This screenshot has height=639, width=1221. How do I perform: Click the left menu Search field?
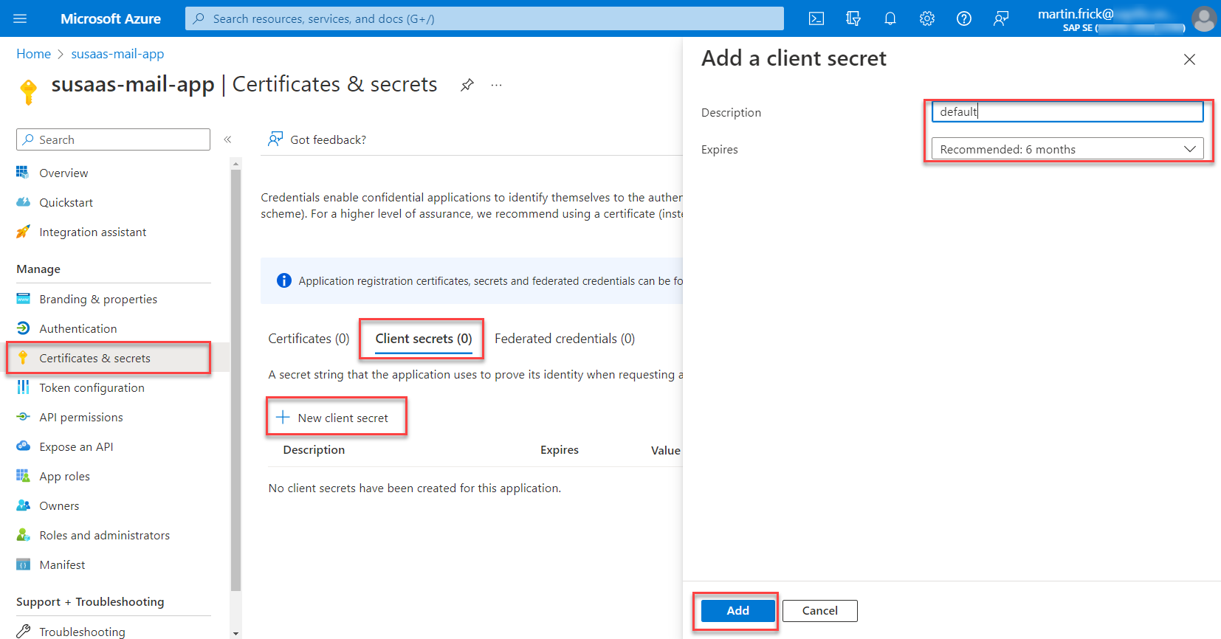point(113,139)
